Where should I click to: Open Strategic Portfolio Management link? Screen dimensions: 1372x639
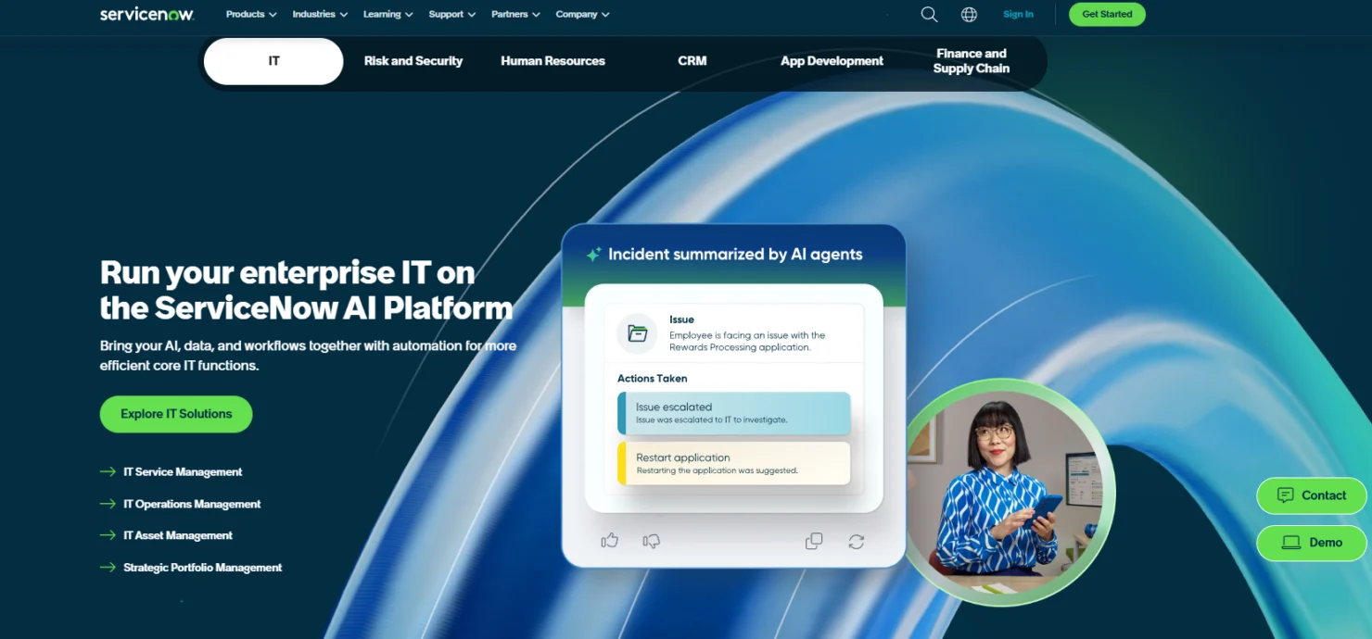(x=202, y=567)
